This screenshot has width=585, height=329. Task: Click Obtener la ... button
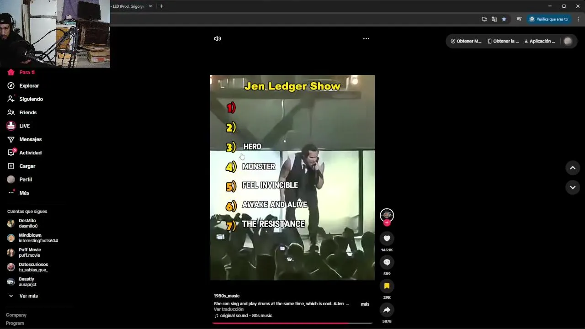tap(503, 41)
